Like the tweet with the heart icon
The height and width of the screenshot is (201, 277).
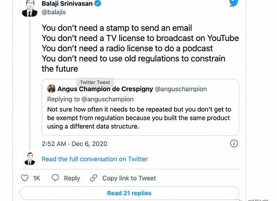click(25, 178)
